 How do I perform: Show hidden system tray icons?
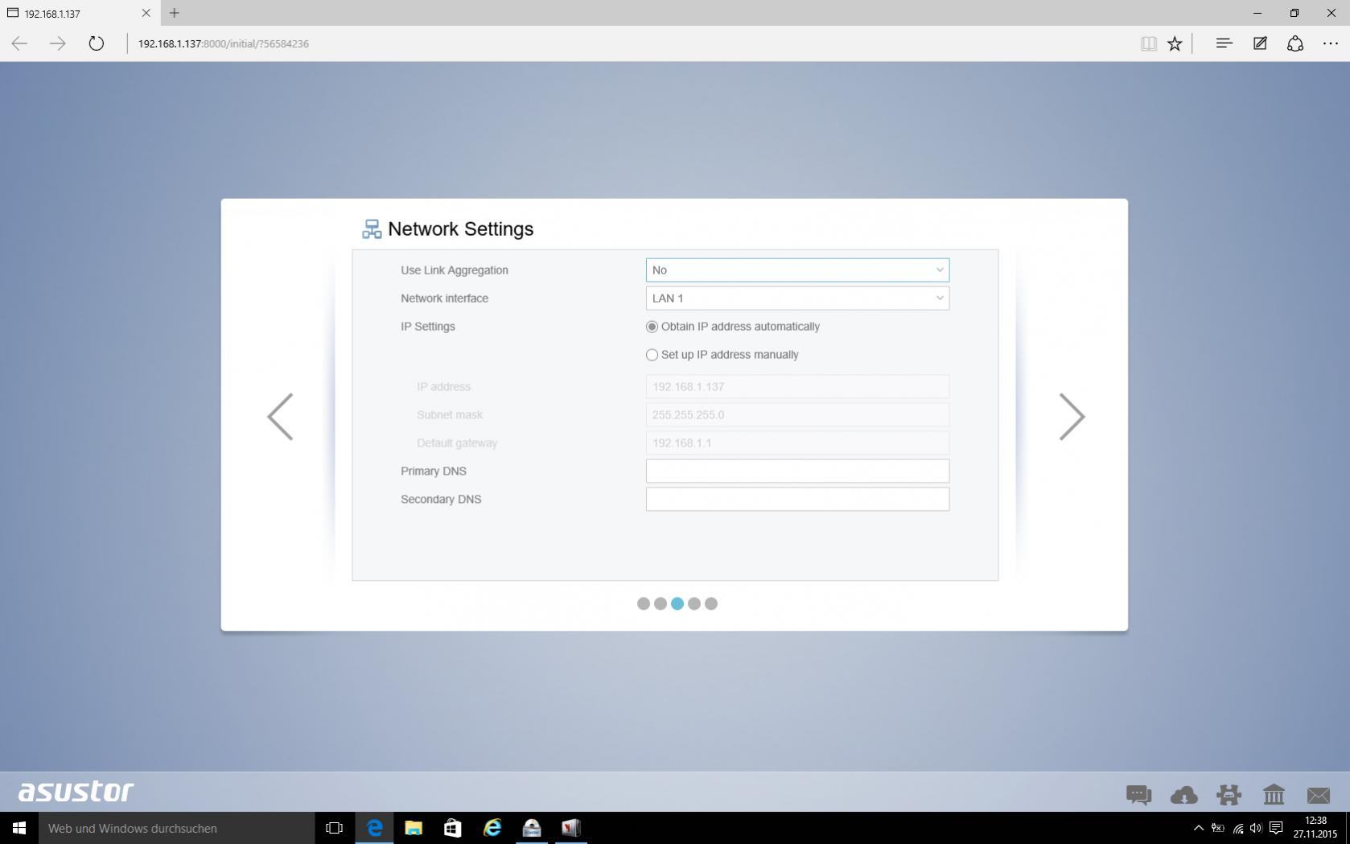pyautogui.click(x=1198, y=828)
